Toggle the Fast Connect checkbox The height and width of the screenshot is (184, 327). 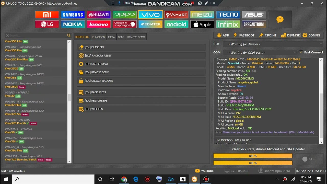301,52
